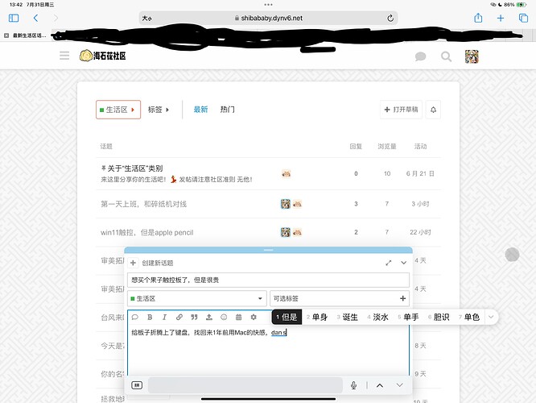Insert blockquote in composer toolbar

pos(194,317)
